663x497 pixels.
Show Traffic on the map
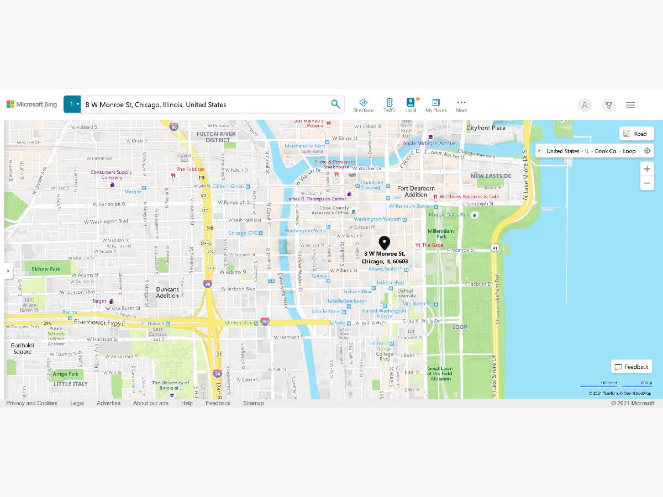(x=390, y=105)
